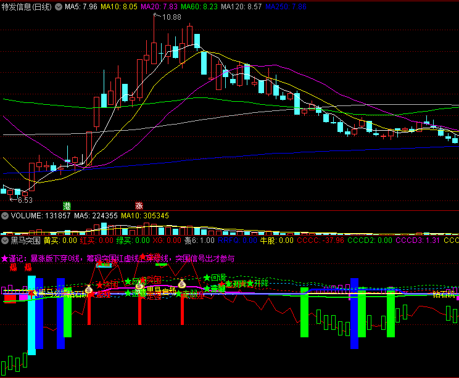Viewport: 459px width, 378px height.
Task: Click the first money bag signal icon
Action: tap(89, 289)
